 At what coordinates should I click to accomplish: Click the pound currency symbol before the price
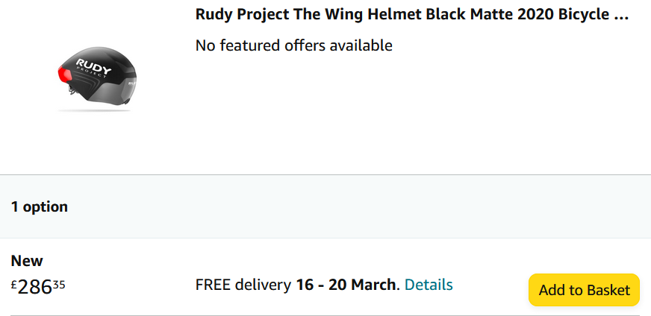14,283
